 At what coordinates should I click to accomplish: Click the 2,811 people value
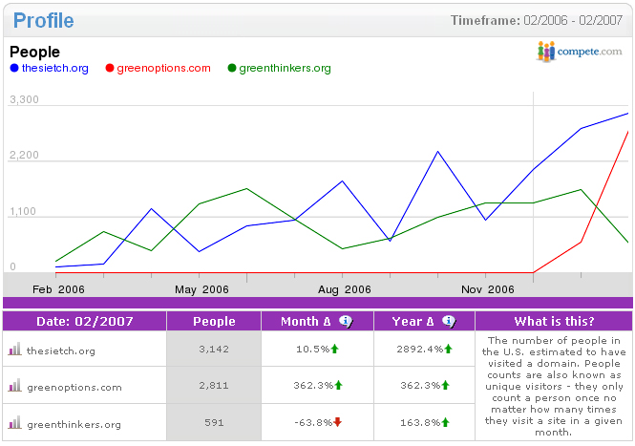pos(214,386)
